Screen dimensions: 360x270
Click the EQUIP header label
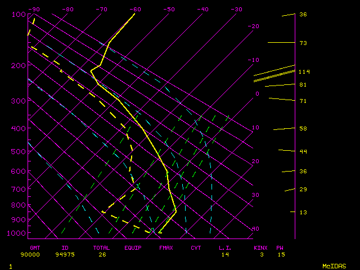[133, 247]
